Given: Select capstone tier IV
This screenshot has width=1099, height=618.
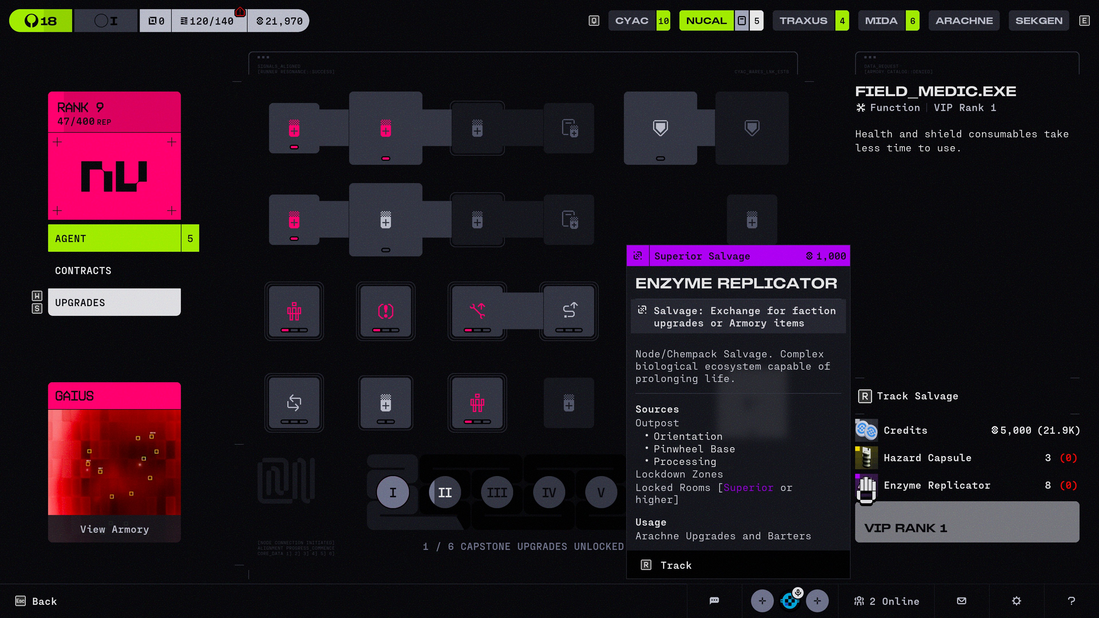Looking at the screenshot, I should [549, 493].
